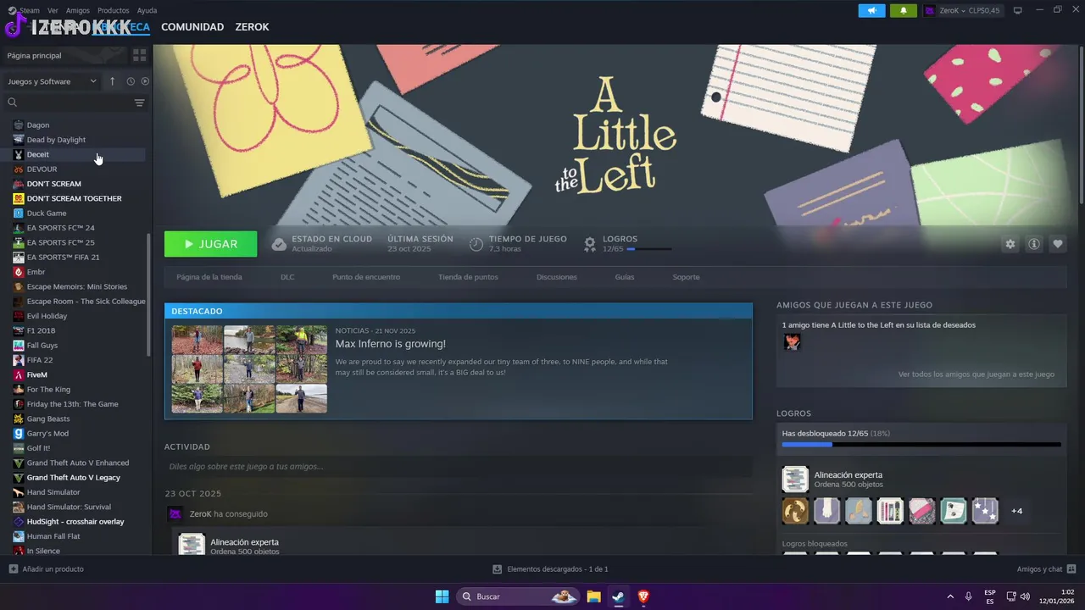Click the activity comment input field

(x=459, y=467)
